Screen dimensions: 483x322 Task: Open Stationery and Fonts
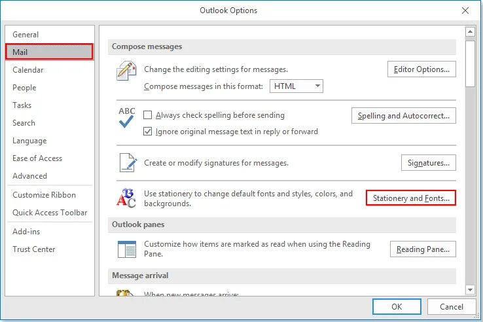point(411,198)
